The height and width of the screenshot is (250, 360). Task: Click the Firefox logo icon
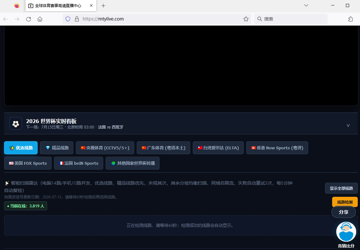(17, 5)
